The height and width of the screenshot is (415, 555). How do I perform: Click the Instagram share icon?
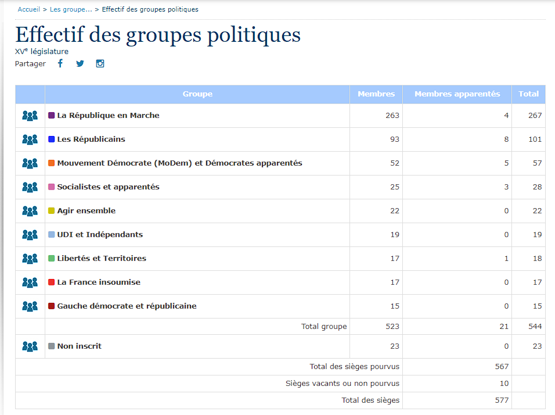pos(100,63)
